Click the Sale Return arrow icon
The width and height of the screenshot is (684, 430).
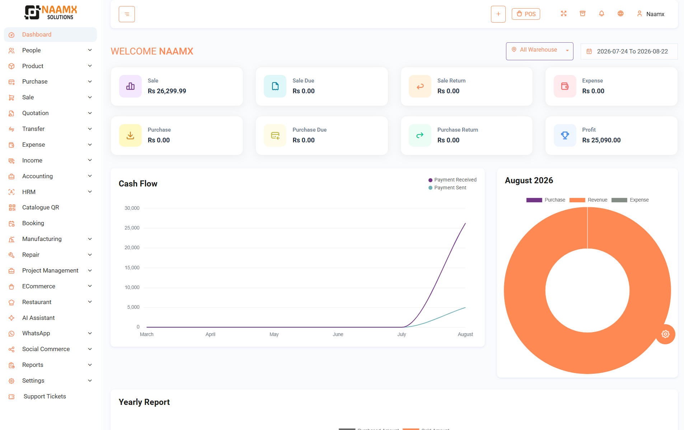pyautogui.click(x=420, y=86)
